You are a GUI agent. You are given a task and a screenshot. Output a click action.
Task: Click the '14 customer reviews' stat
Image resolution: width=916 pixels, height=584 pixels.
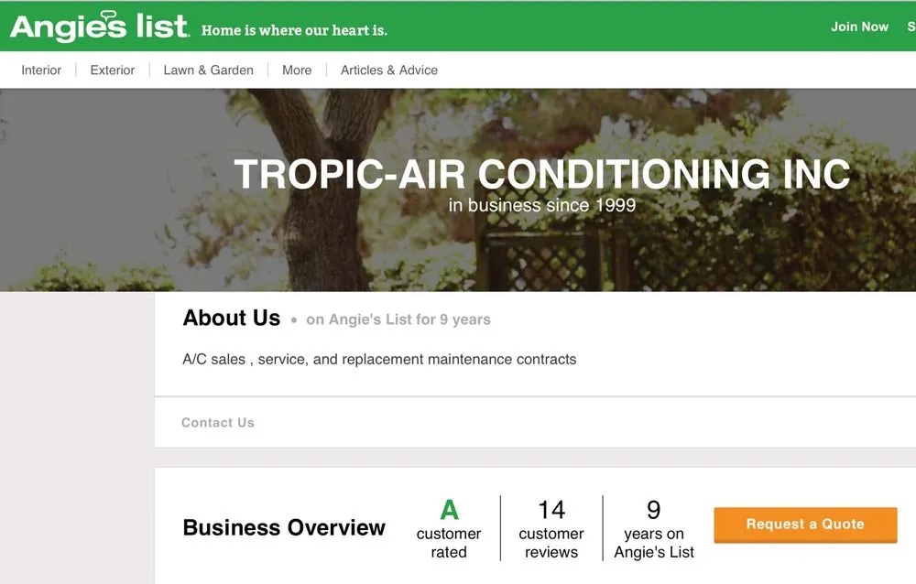[551, 527]
